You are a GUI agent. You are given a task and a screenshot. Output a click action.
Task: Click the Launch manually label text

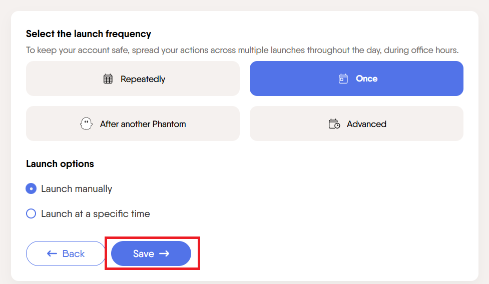pos(77,189)
